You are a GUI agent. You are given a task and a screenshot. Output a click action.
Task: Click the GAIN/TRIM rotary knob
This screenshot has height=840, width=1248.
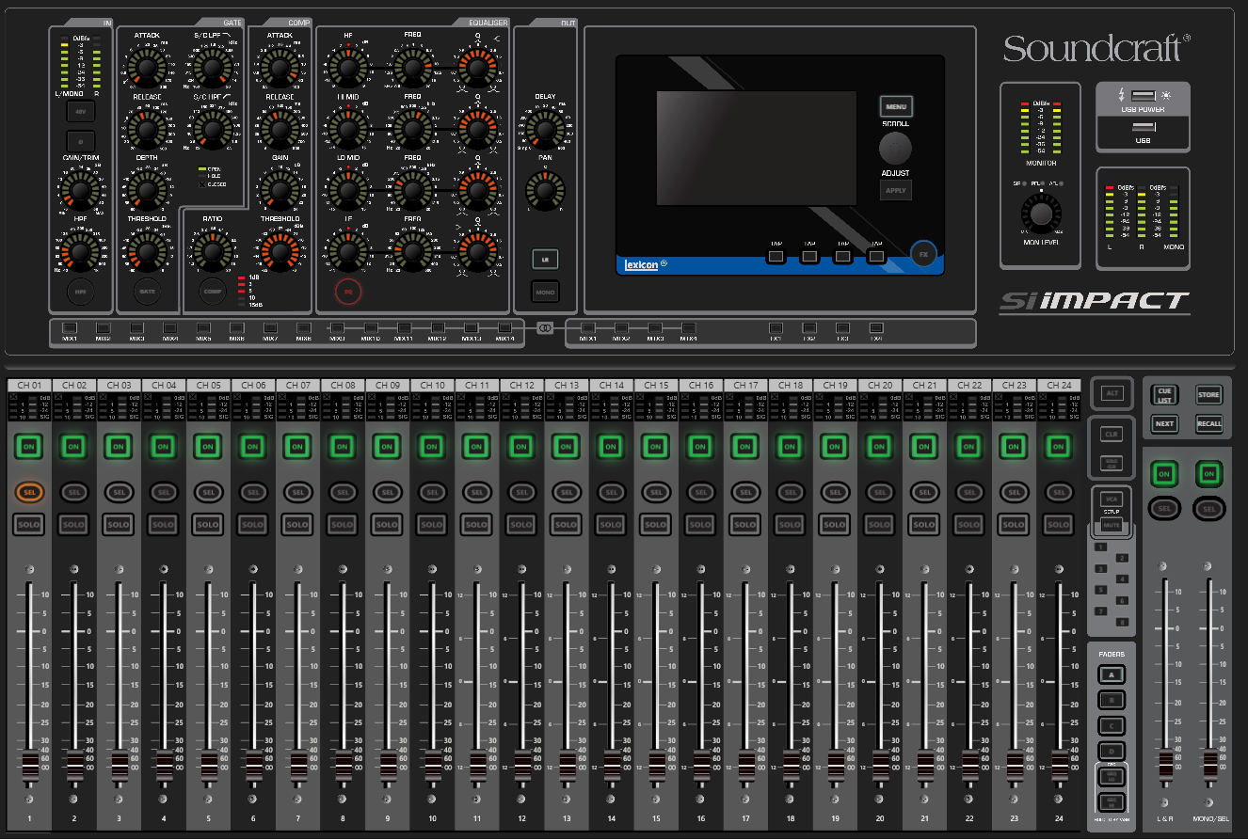click(x=80, y=191)
